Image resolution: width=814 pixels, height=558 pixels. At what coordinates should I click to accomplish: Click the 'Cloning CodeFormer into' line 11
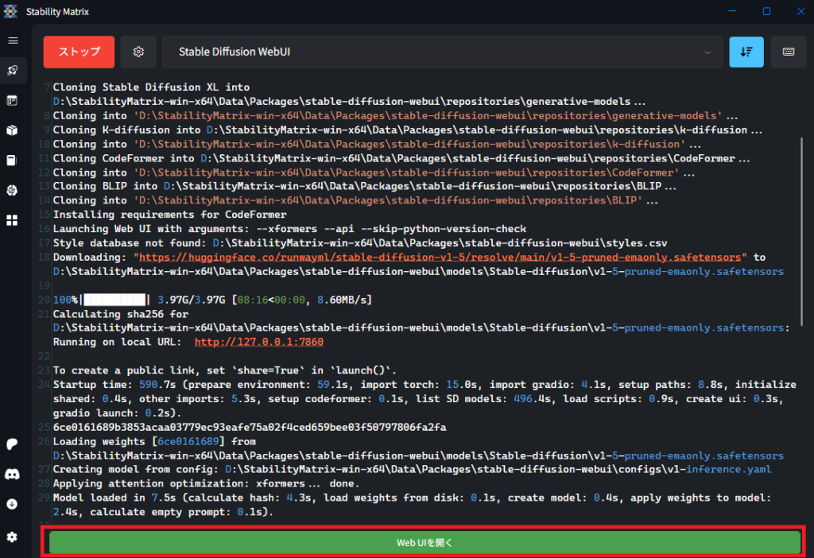point(401,158)
